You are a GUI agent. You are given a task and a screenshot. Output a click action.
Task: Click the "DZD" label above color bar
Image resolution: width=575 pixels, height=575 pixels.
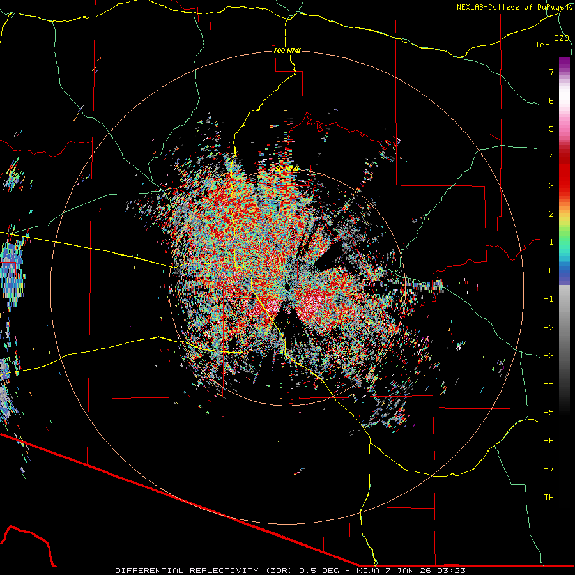click(562, 38)
